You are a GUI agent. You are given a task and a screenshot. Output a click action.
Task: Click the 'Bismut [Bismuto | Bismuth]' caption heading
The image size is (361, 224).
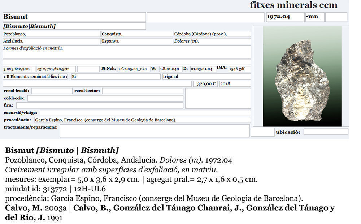[x=62, y=151]
